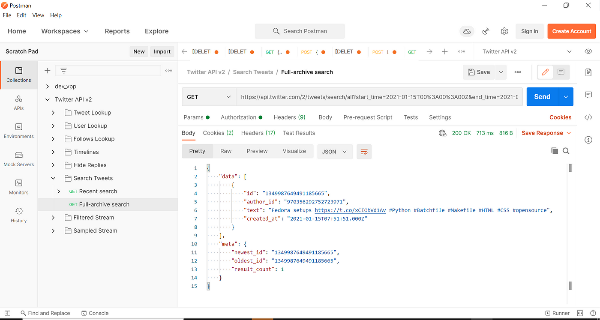Viewport: 600px width, 320px height.
Task: Open the Save Response dropdown
Action: tap(546, 133)
